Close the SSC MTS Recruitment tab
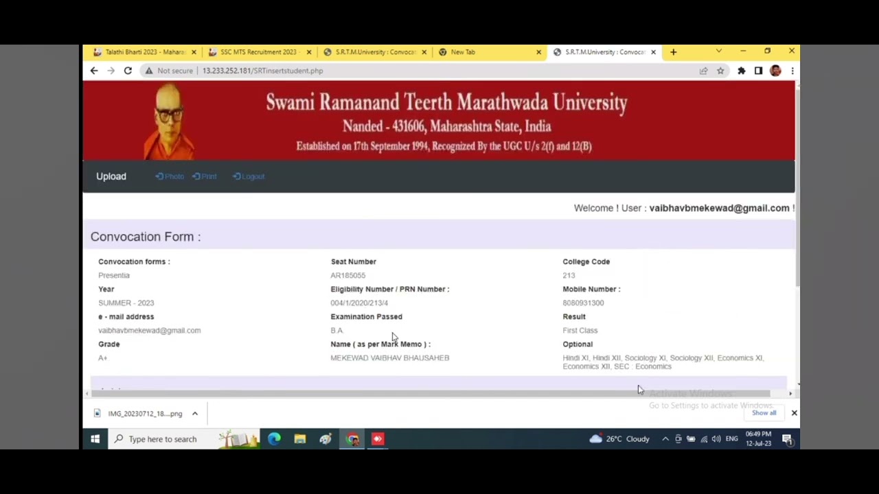Screen dimensions: 879x494 pyautogui.click(x=309, y=52)
